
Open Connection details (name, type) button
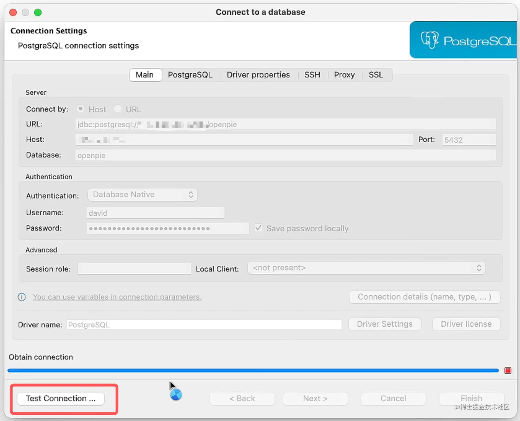[x=425, y=297]
